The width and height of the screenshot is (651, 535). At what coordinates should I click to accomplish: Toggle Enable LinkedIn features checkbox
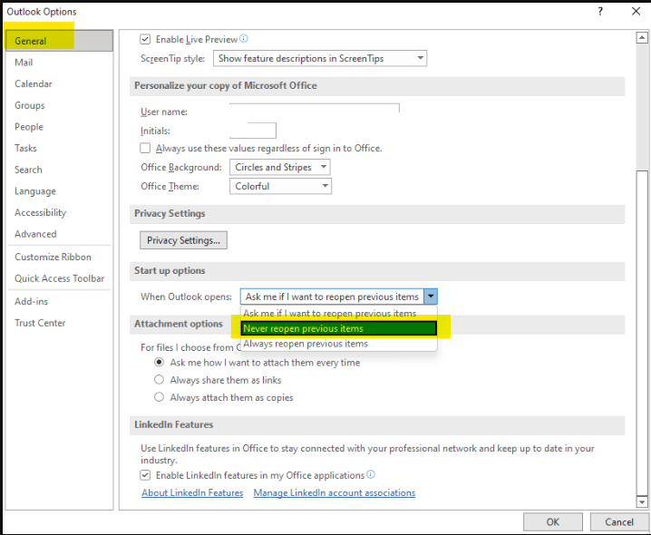pyautogui.click(x=145, y=475)
